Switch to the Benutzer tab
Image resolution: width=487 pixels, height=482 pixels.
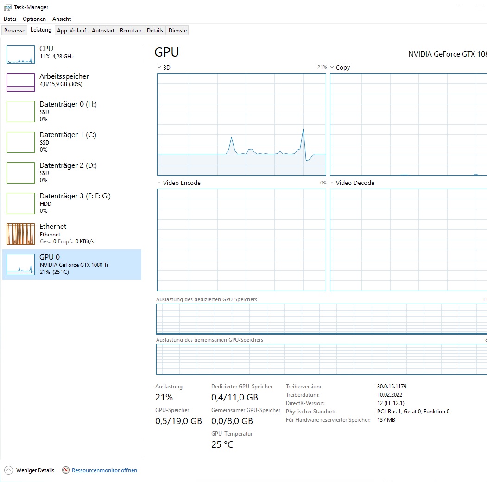(x=131, y=31)
